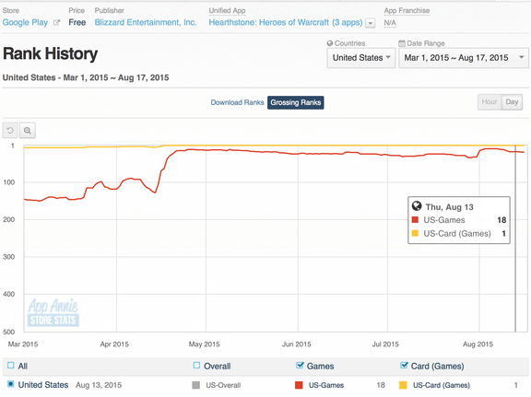Open the United States countries dropdown

[361, 58]
